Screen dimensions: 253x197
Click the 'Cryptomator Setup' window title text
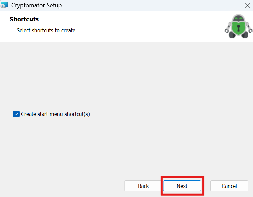36,5
